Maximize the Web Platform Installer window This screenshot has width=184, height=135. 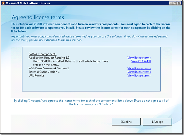tap(175, 3)
